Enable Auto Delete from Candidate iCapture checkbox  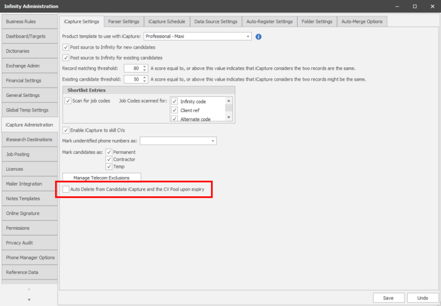(x=66, y=190)
